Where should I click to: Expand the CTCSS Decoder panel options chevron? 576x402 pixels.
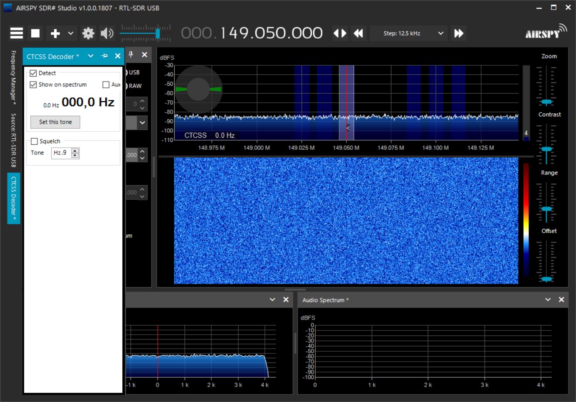[x=91, y=56]
